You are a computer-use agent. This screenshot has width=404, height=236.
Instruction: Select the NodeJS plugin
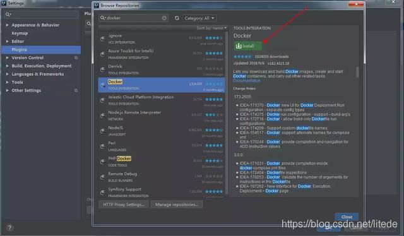[162, 131]
